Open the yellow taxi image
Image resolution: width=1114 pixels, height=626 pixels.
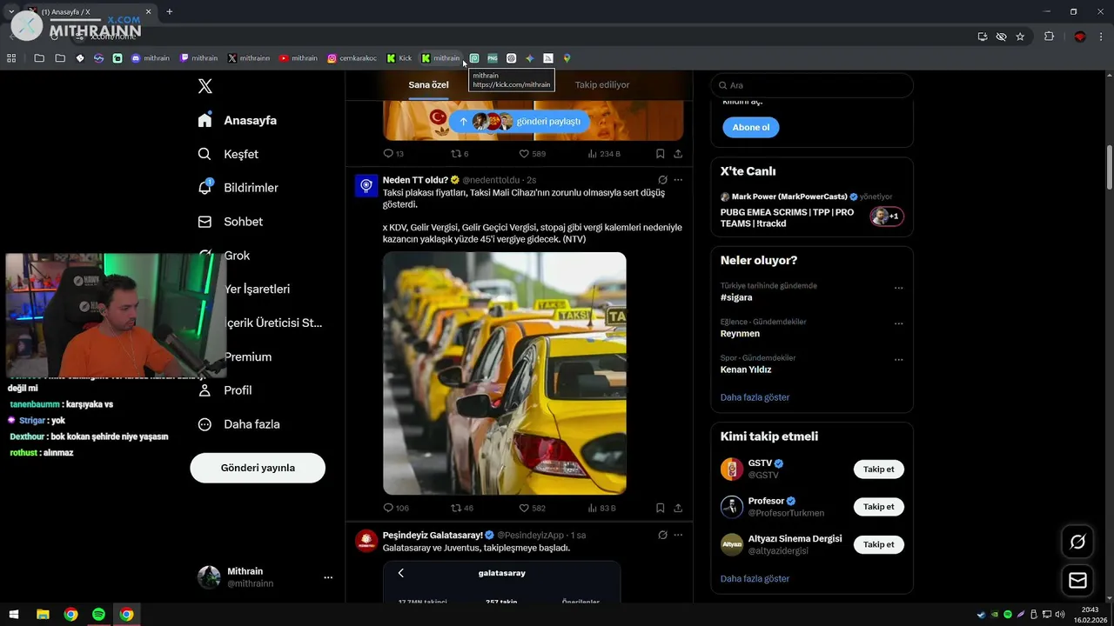pyautogui.click(x=505, y=373)
